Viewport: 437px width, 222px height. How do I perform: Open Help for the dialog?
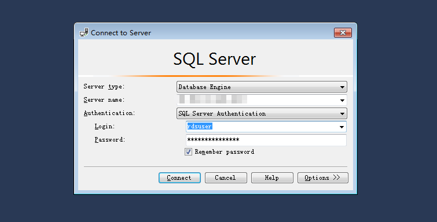click(x=272, y=177)
